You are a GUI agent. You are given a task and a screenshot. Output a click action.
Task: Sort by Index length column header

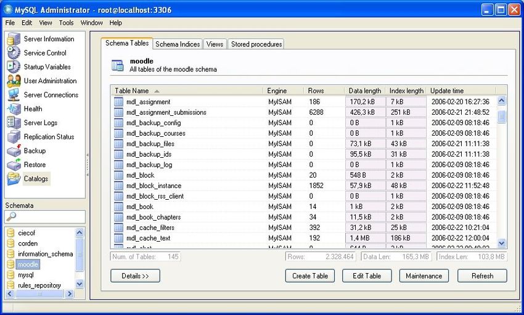click(406, 91)
